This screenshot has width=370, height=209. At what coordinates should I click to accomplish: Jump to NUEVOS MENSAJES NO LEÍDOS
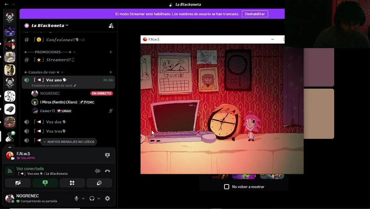click(69, 142)
